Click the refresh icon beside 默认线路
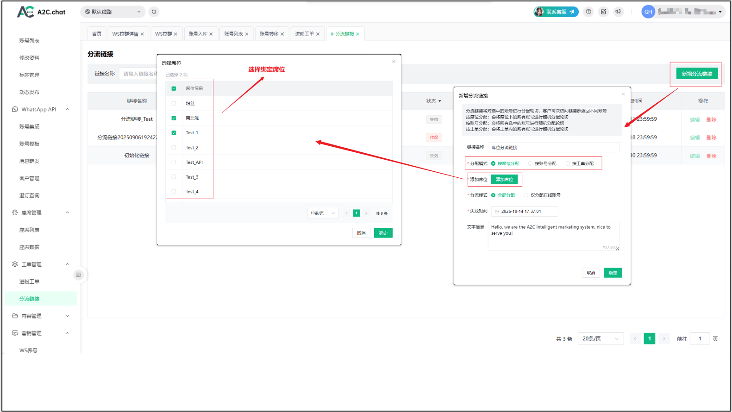The width and height of the screenshot is (732, 412). (x=154, y=12)
